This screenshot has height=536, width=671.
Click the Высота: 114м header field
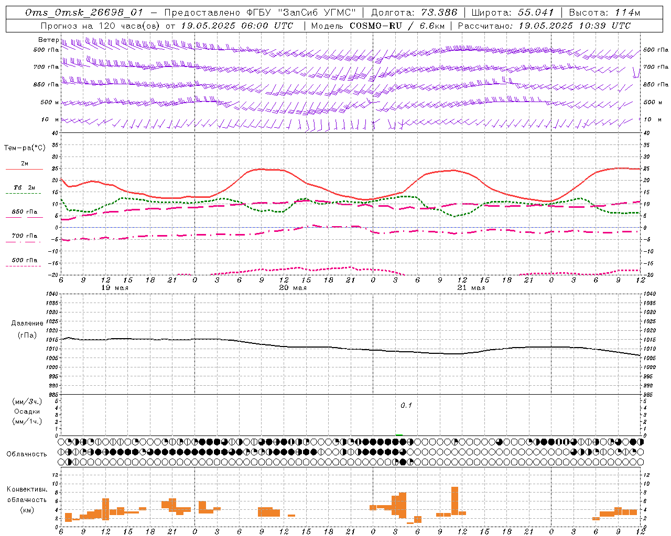tap(604, 13)
